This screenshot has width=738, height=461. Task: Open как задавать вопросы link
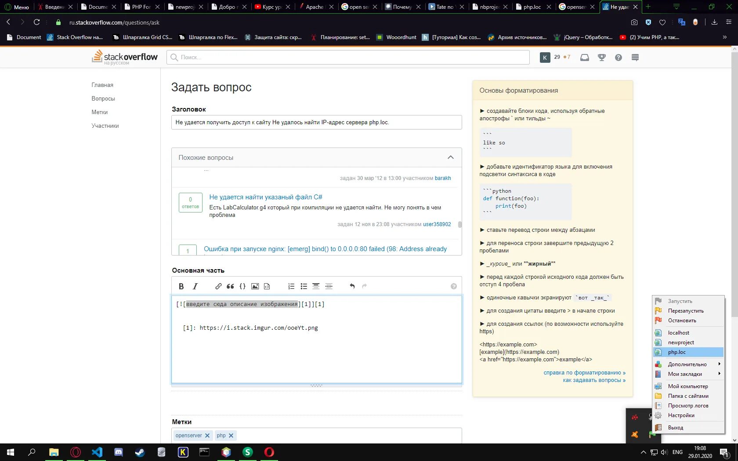point(594,380)
